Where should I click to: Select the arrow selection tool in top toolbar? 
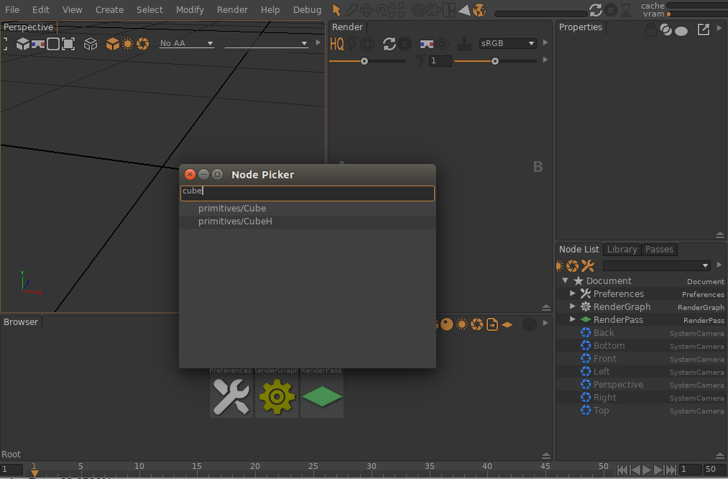[x=336, y=10]
